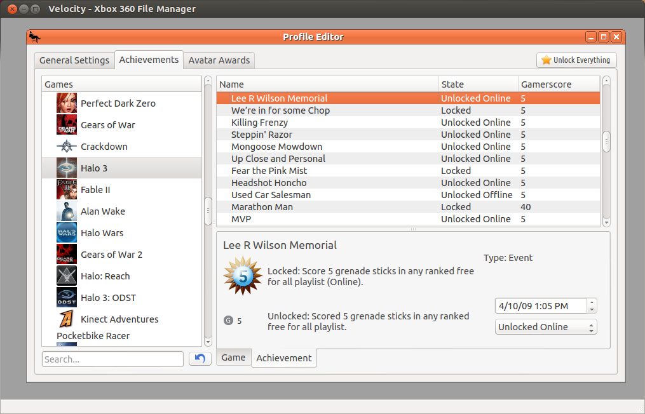Open the Avatar Awards tab
The height and width of the screenshot is (414, 645).
pos(219,60)
